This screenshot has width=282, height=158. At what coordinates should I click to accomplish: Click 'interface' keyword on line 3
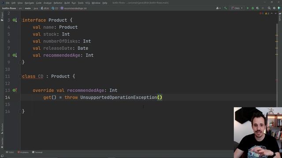[x=34, y=20]
